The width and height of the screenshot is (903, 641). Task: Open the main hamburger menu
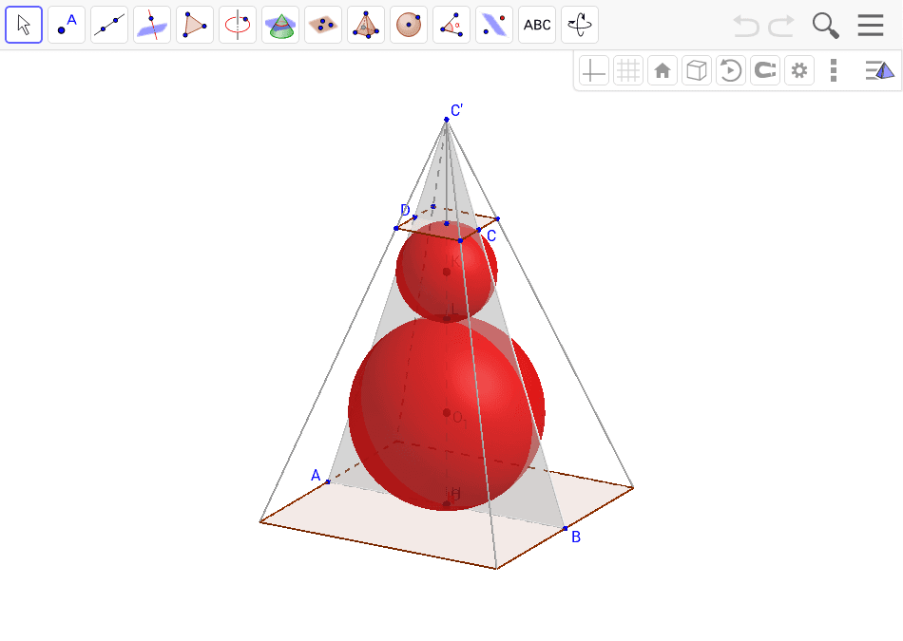coord(870,26)
